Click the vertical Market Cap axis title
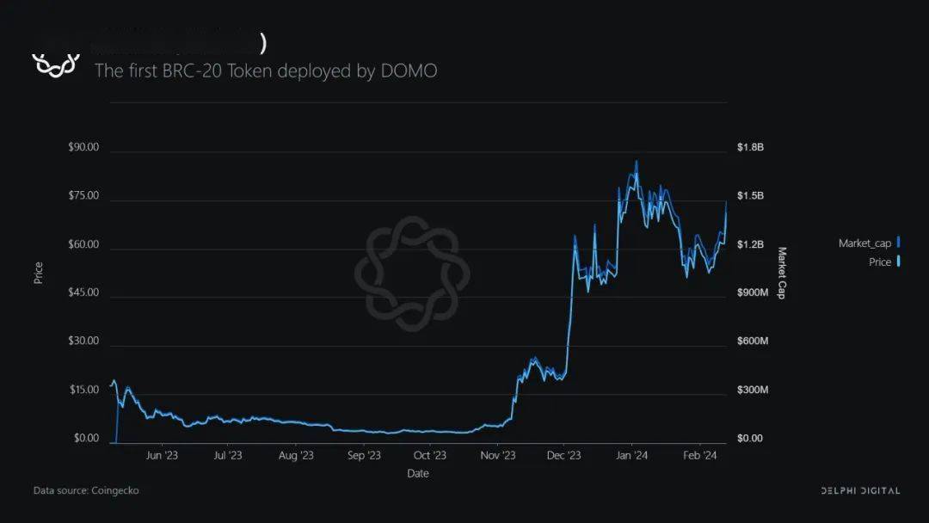 782,273
